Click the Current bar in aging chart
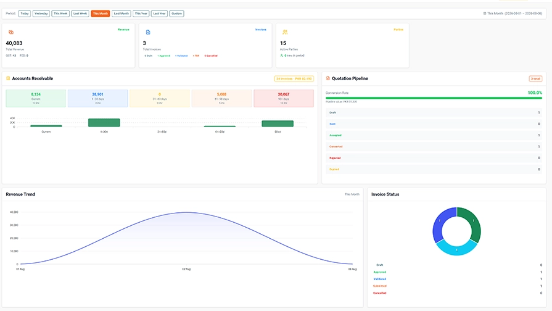 point(46,126)
